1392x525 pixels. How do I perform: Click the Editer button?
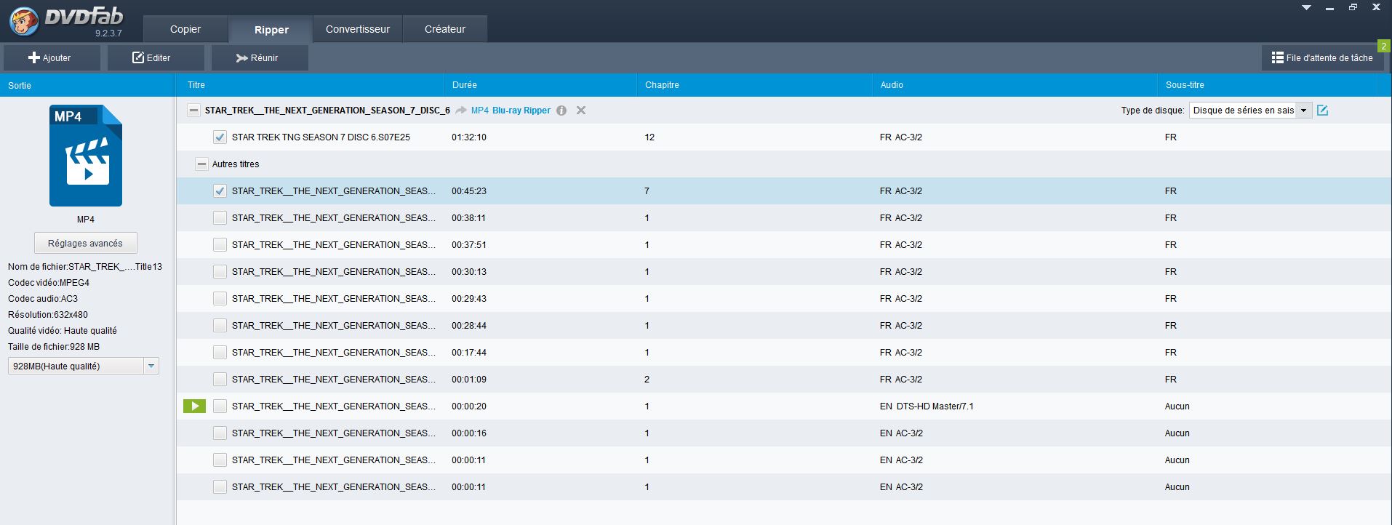pyautogui.click(x=155, y=58)
